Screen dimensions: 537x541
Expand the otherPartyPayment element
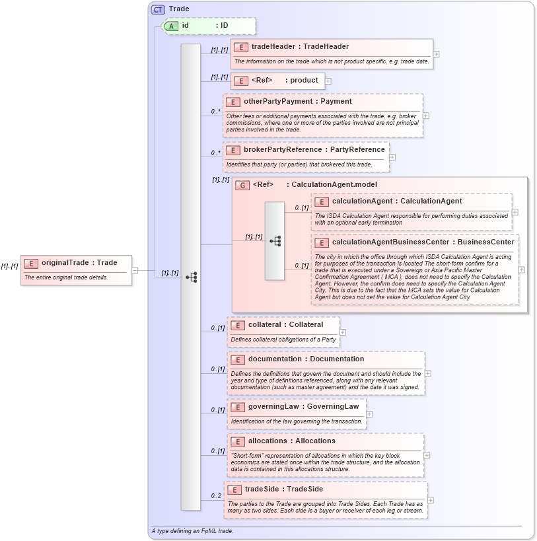click(425, 116)
